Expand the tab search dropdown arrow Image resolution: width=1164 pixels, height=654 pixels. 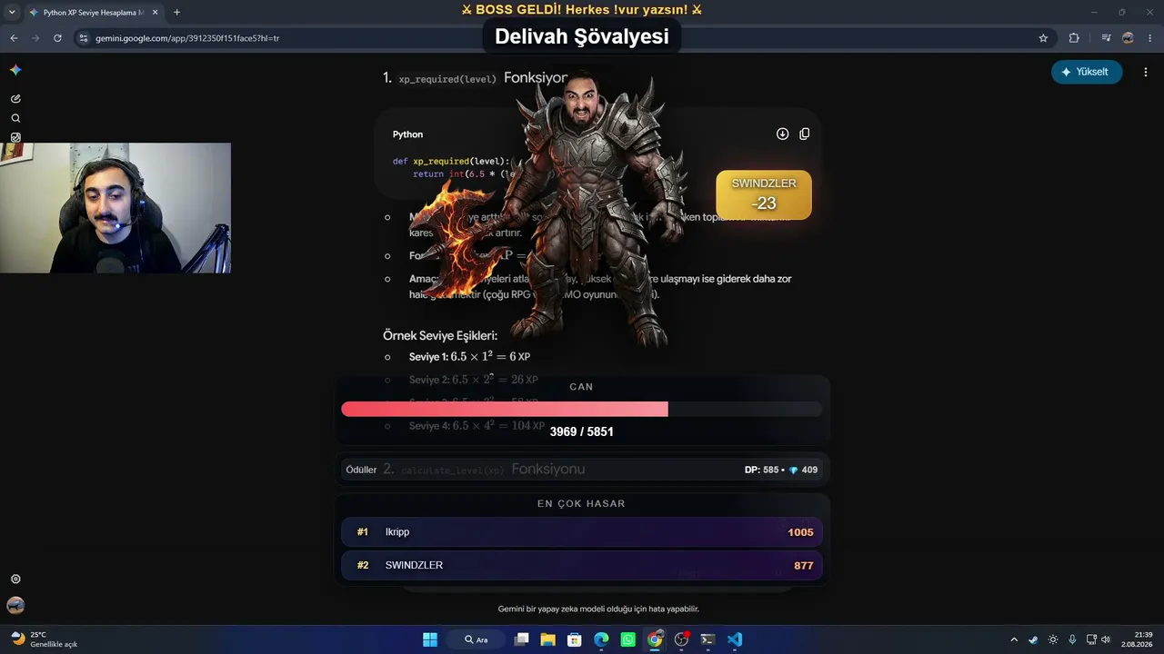pyautogui.click(x=12, y=13)
